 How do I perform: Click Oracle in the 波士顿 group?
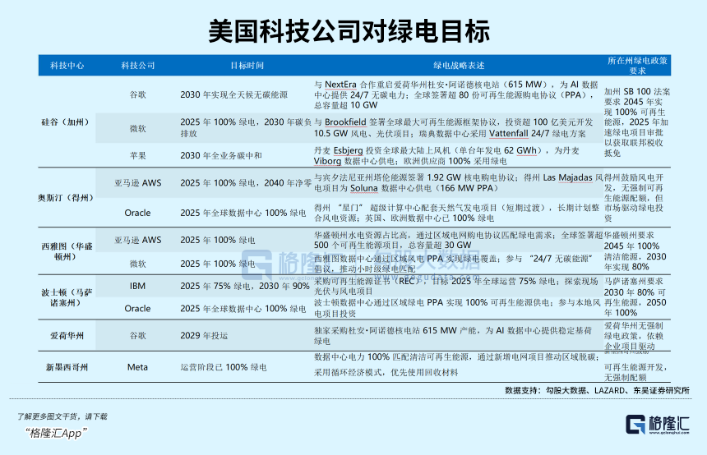[x=137, y=309]
